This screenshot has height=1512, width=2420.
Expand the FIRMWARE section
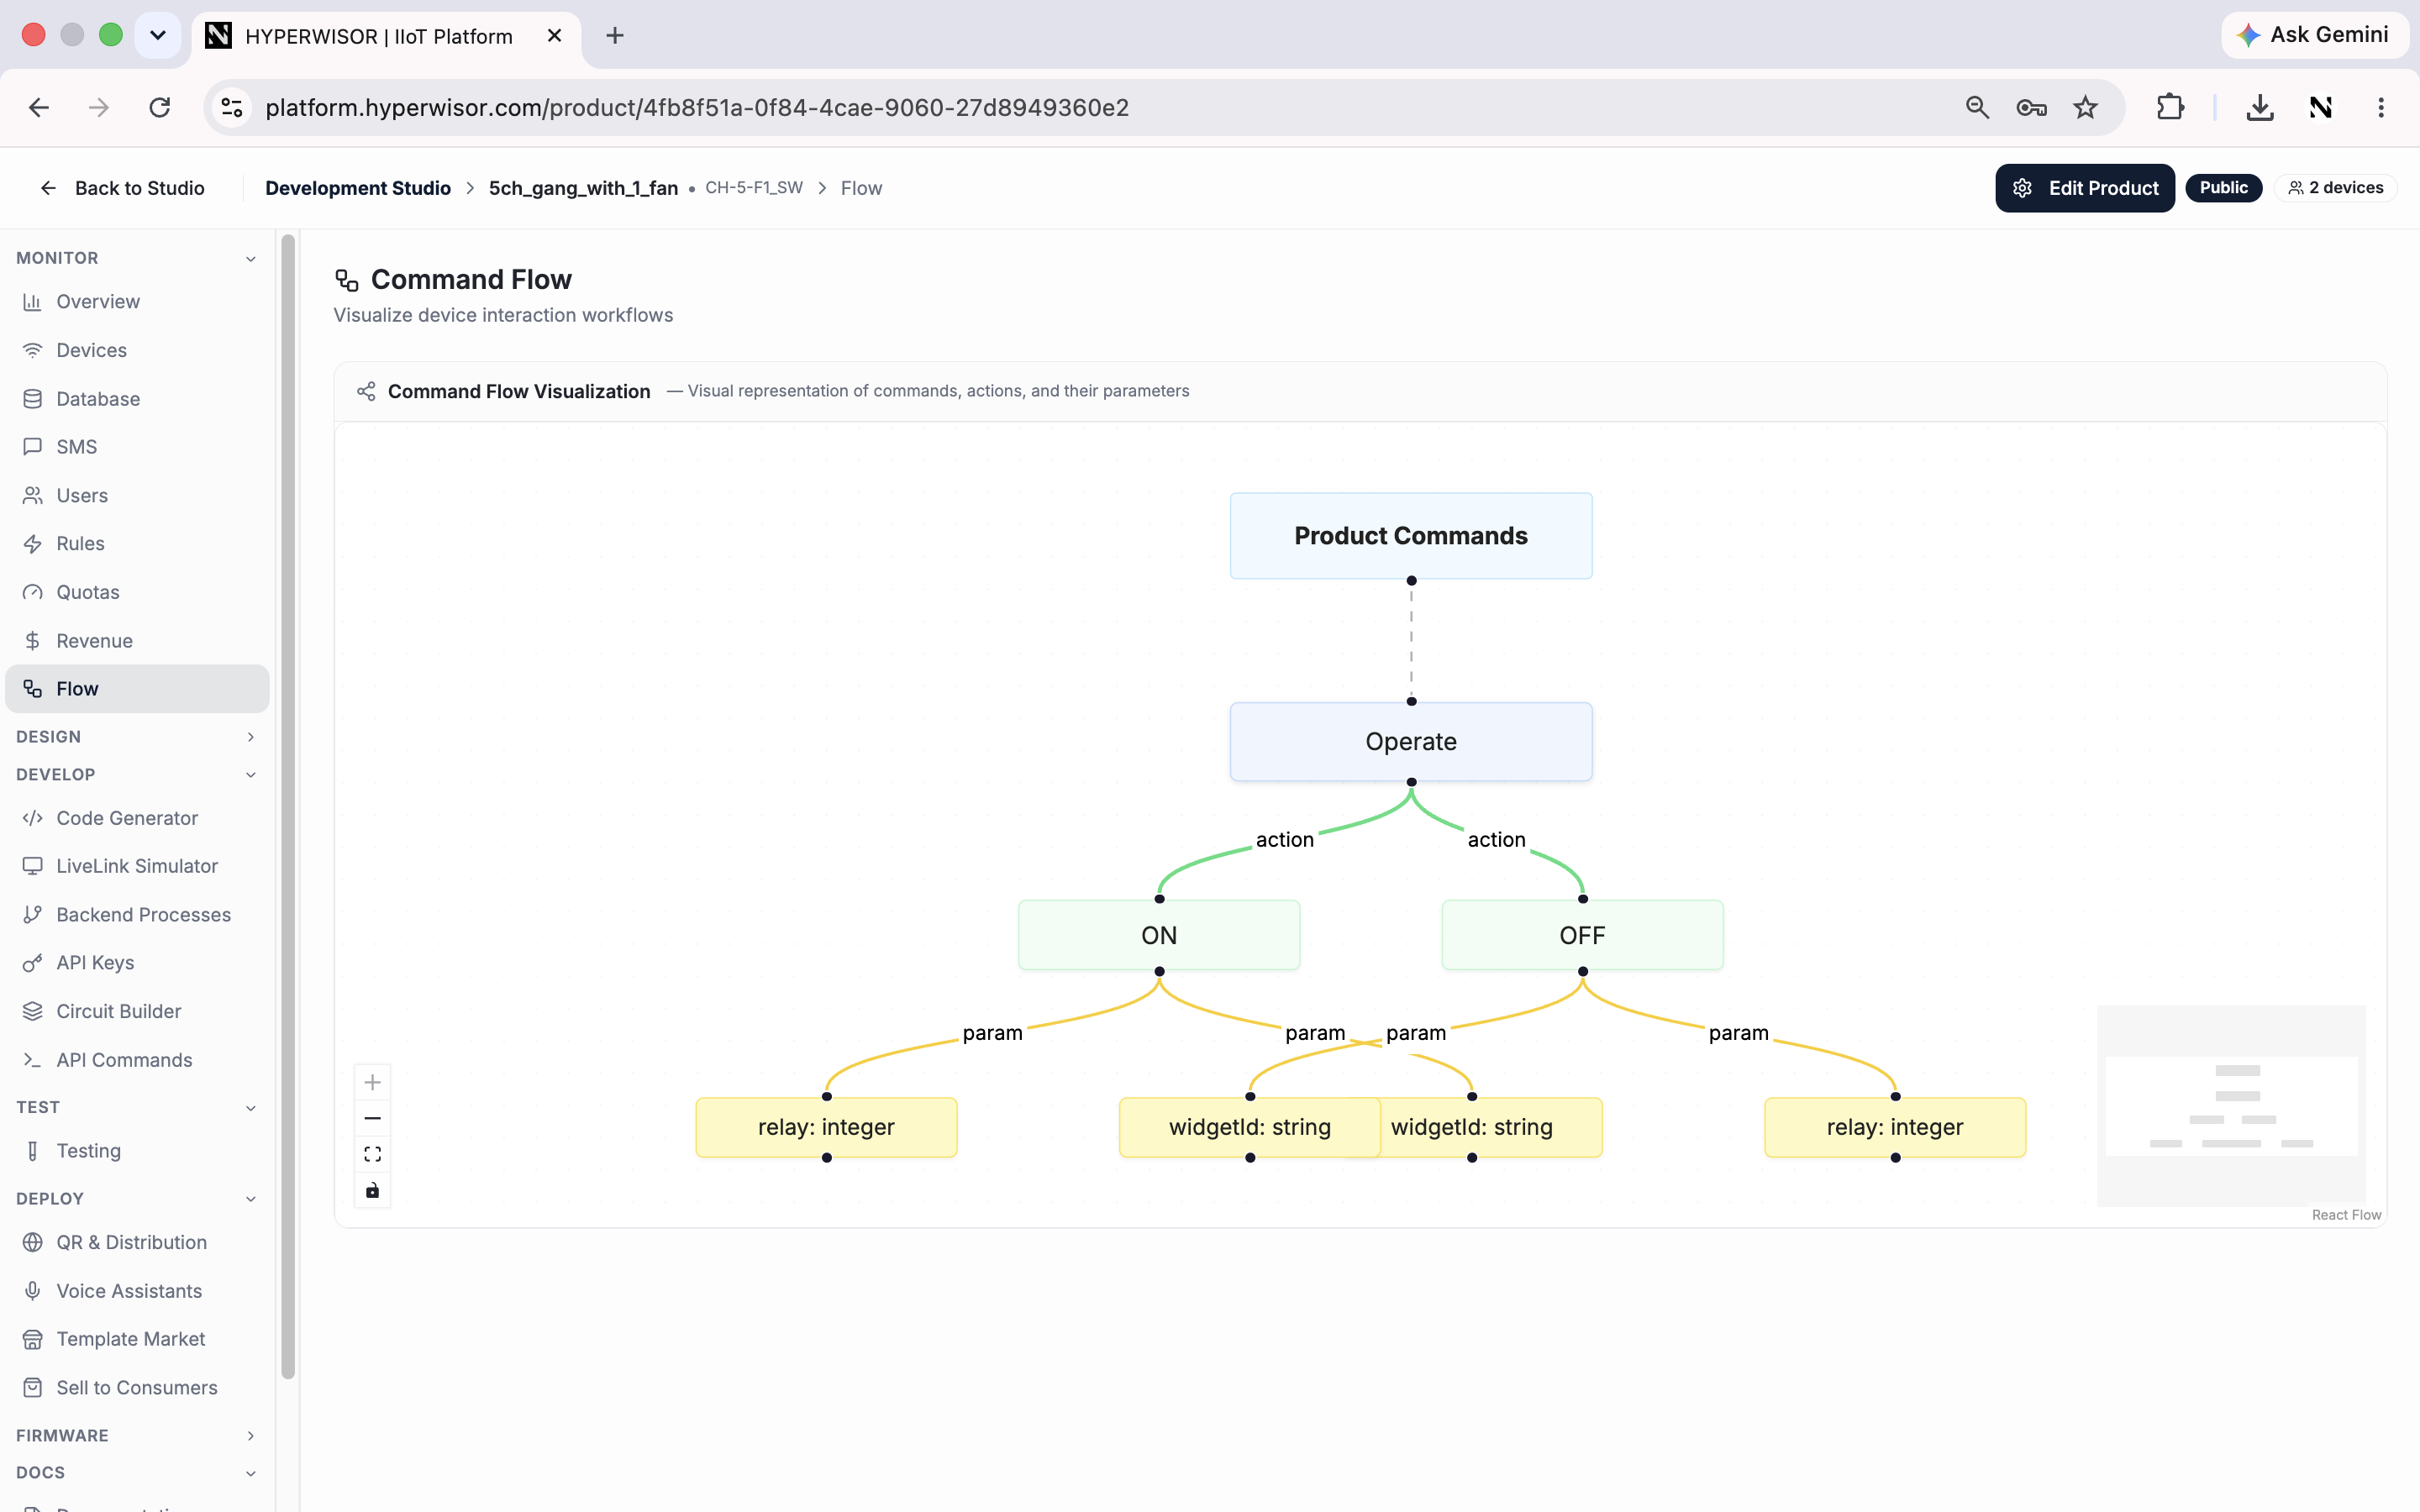tap(137, 1436)
